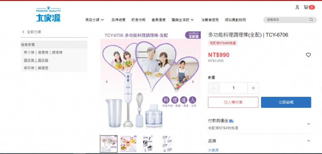This screenshot has width=322, height=154.
Task: Open the user account icon
Action: click(297, 8)
